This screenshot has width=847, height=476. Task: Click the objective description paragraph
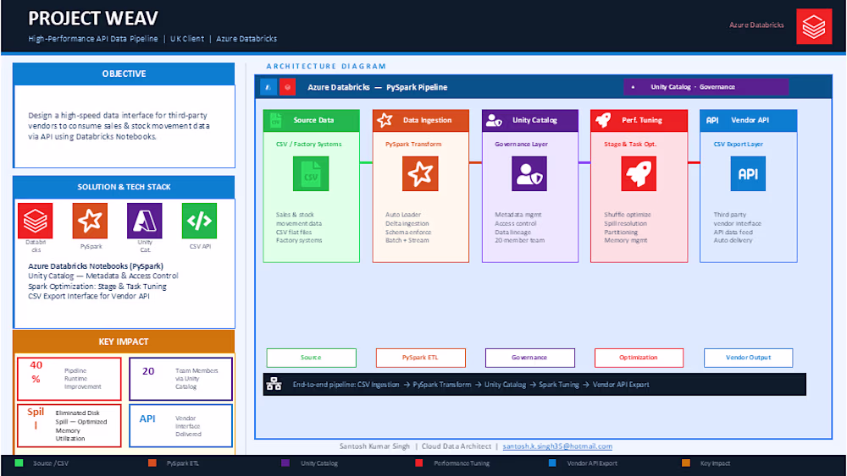(119, 126)
